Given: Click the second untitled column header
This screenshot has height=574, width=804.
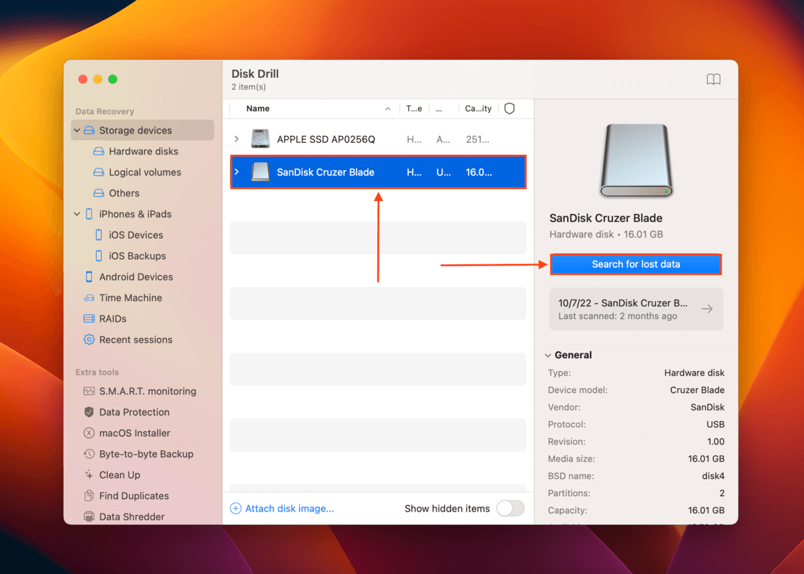Looking at the screenshot, I should [439, 109].
